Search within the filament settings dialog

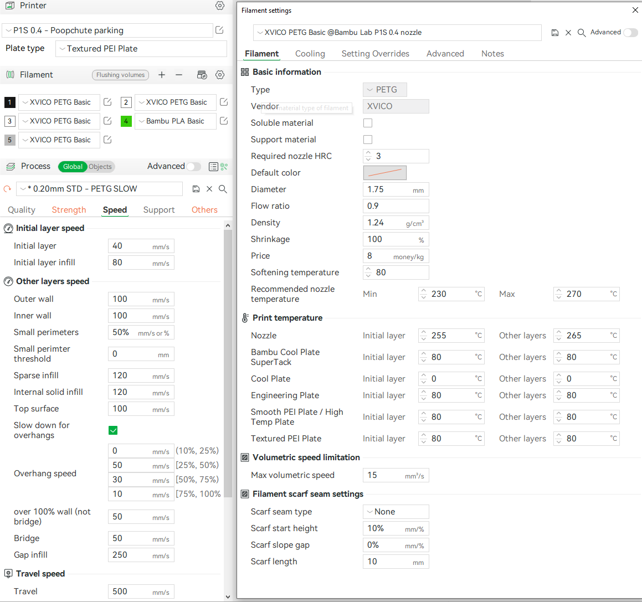[582, 33]
